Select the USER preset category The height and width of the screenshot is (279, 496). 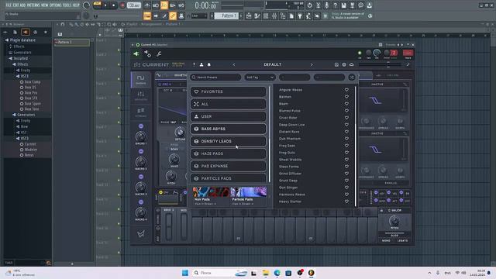click(x=229, y=116)
